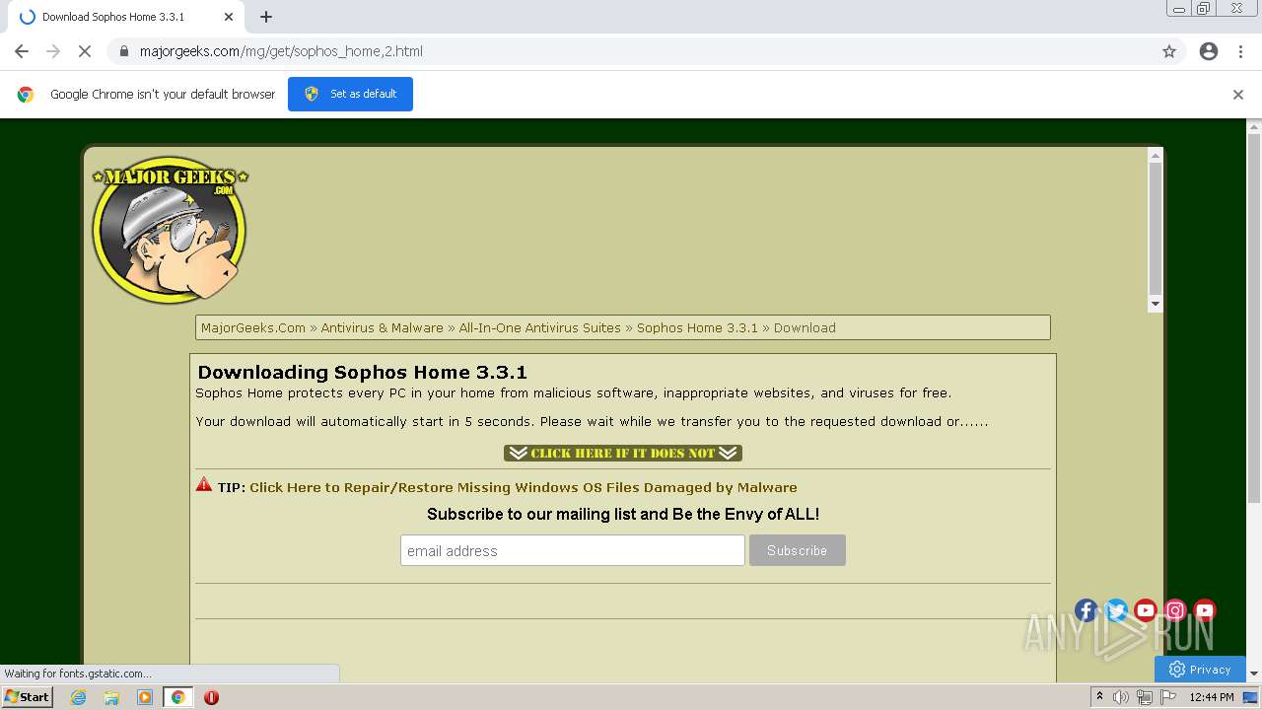Select Downloading Sophos Home 3.3.1 heading

(x=362, y=372)
